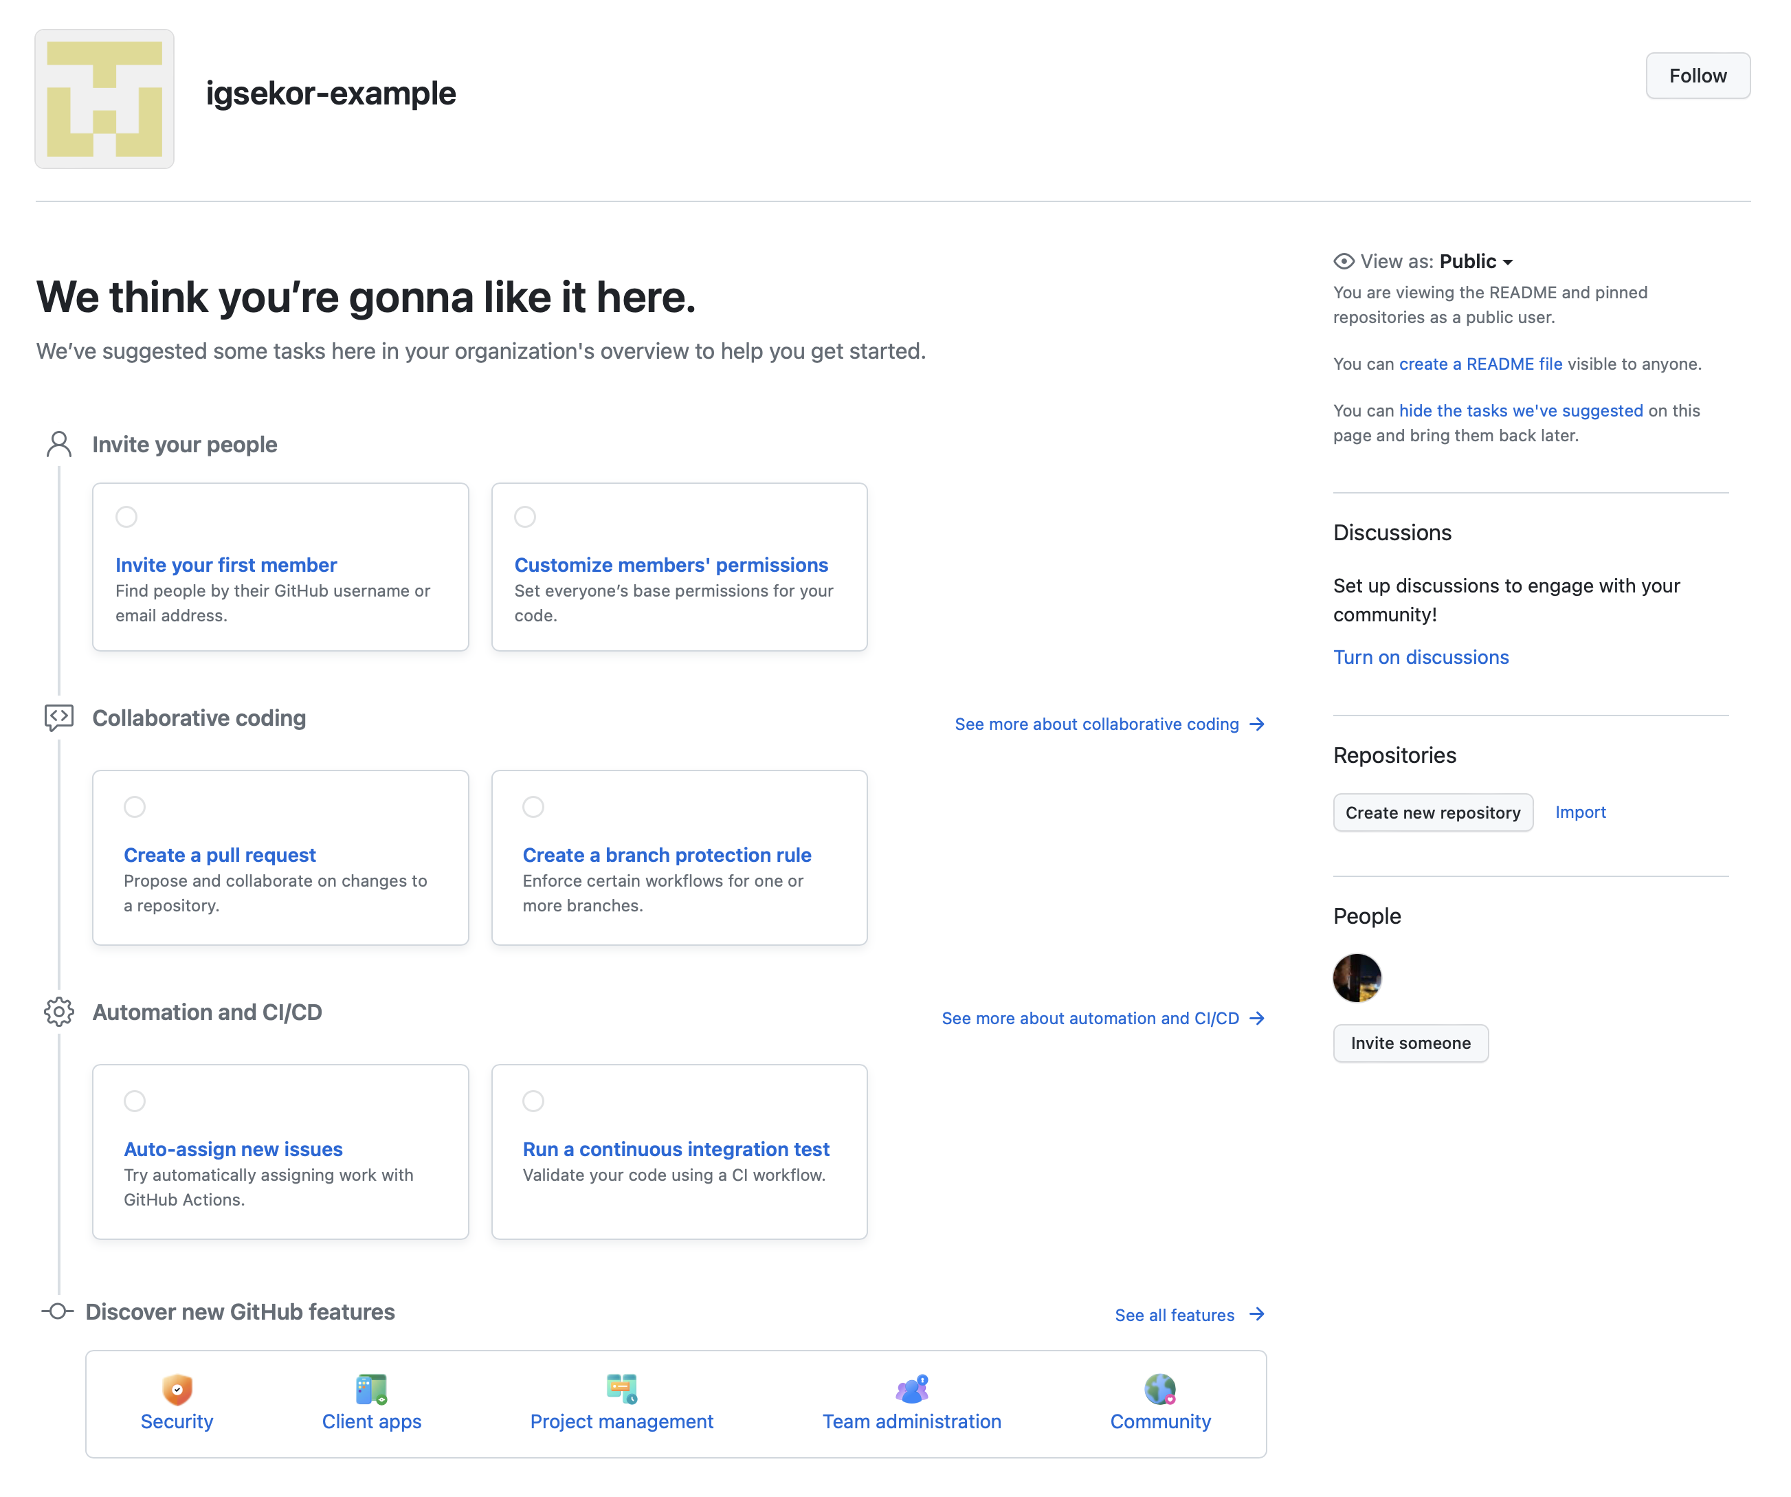This screenshot has width=1791, height=1497.
Task: Click the Project management icon
Action: point(622,1388)
